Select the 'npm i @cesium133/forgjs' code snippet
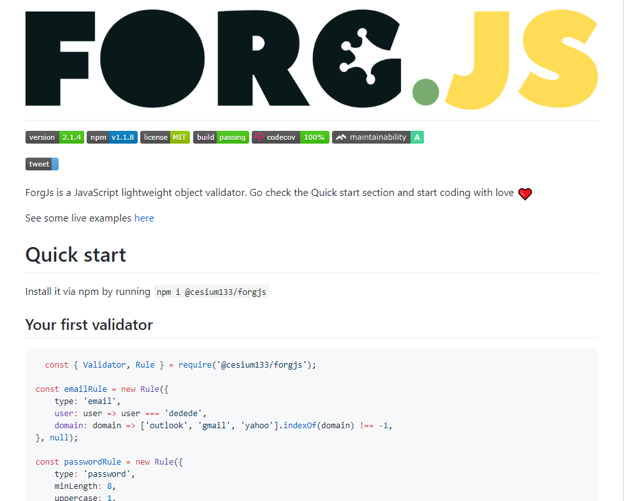 pos(212,292)
